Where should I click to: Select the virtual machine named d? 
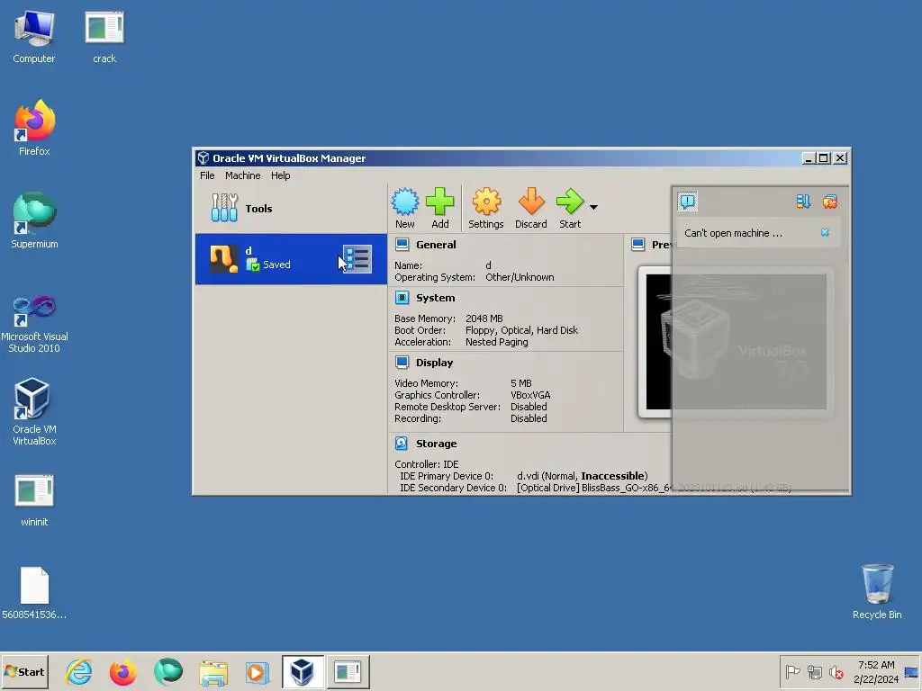coord(291,259)
